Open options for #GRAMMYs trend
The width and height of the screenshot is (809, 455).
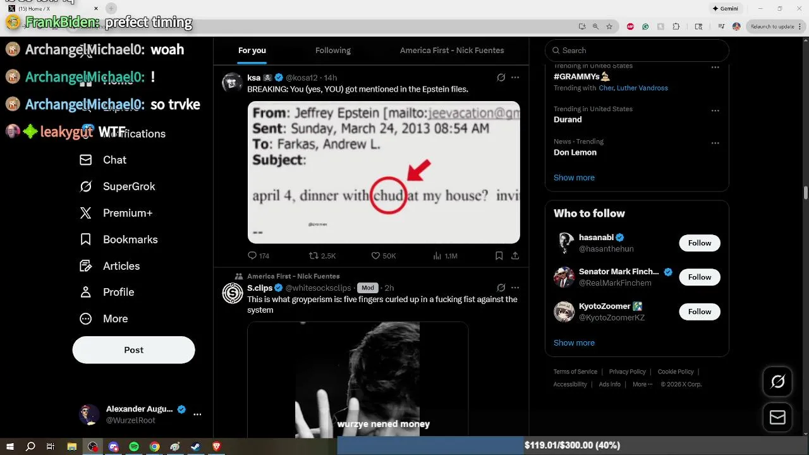coord(715,68)
